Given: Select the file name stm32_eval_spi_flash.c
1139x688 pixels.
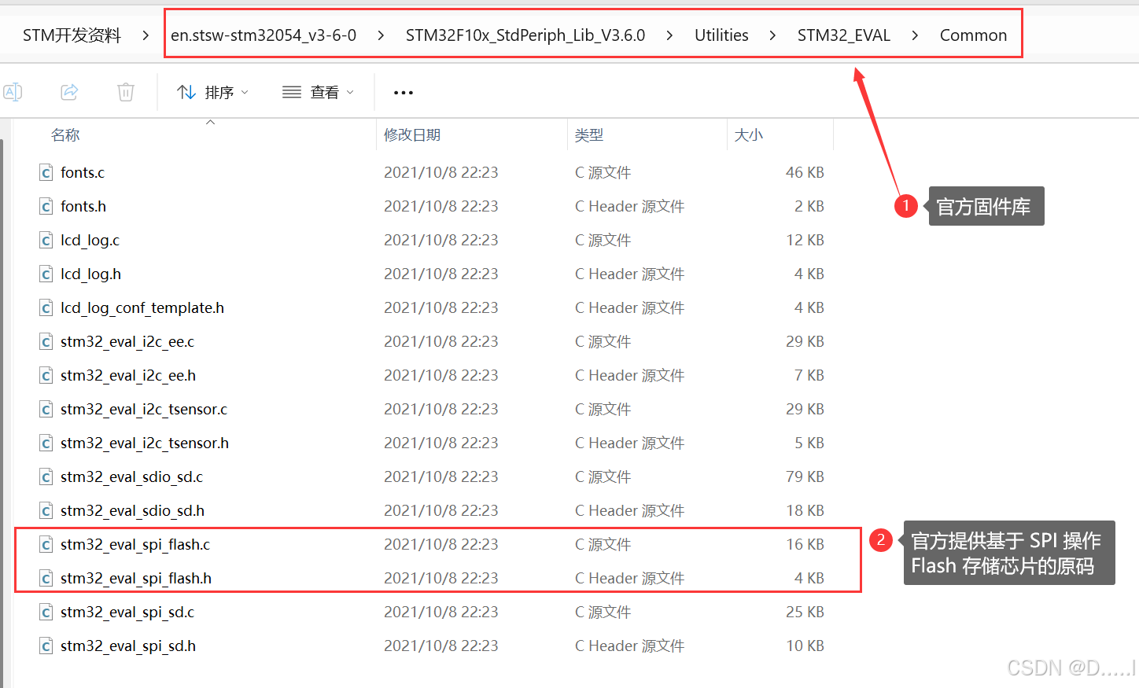Looking at the screenshot, I should pyautogui.click(x=135, y=544).
